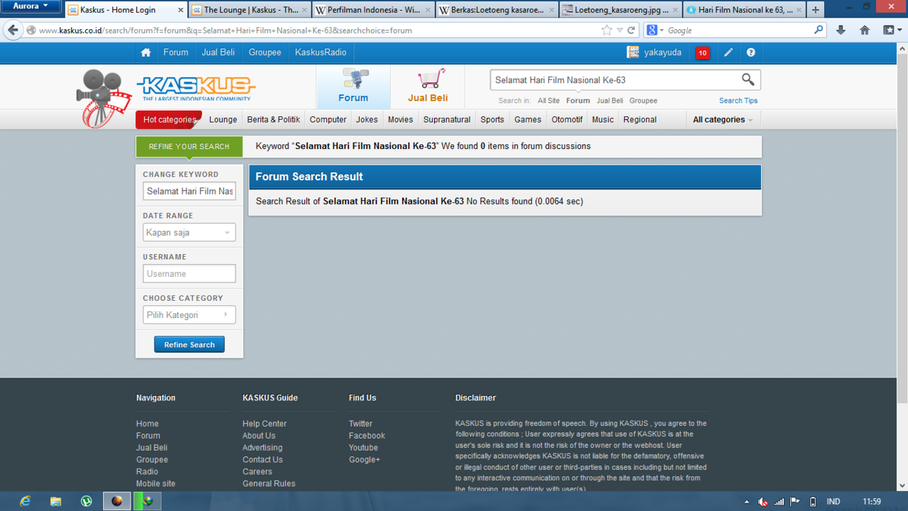Image resolution: width=908 pixels, height=511 pixels.
Task: Click the pencil create-post icon
Action: pos(729,53)
